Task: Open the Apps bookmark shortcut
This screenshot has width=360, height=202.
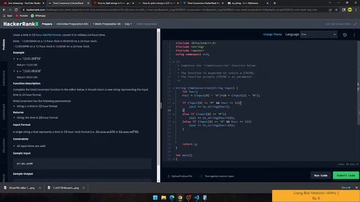Action: coord(7,16)
